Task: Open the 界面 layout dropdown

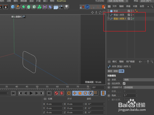Action: pyautogui.click(x=147, y=1)
